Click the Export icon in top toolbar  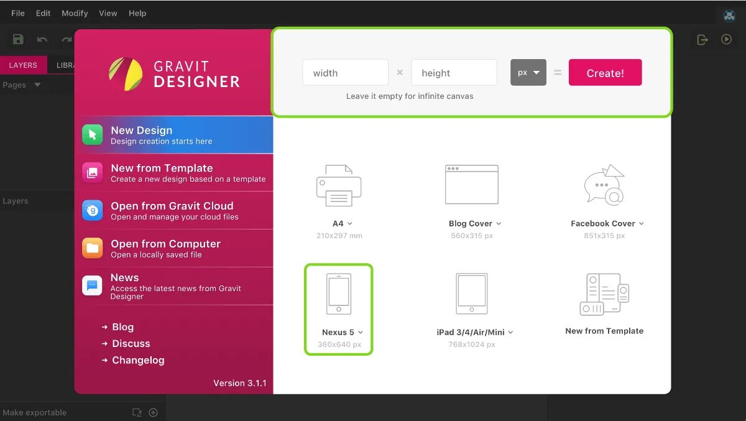702,40
